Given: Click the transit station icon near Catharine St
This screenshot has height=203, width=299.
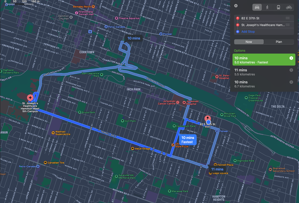Looking at the screenshot, I should [90, 31].
